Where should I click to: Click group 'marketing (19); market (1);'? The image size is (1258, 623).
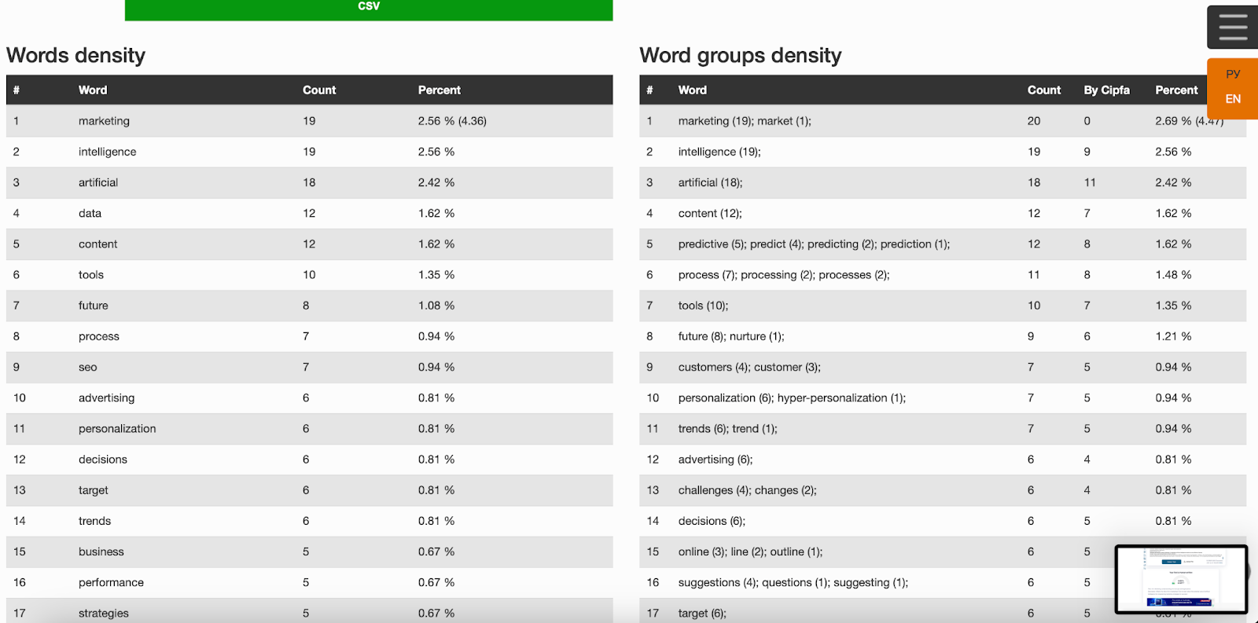[x=745, y=121]
